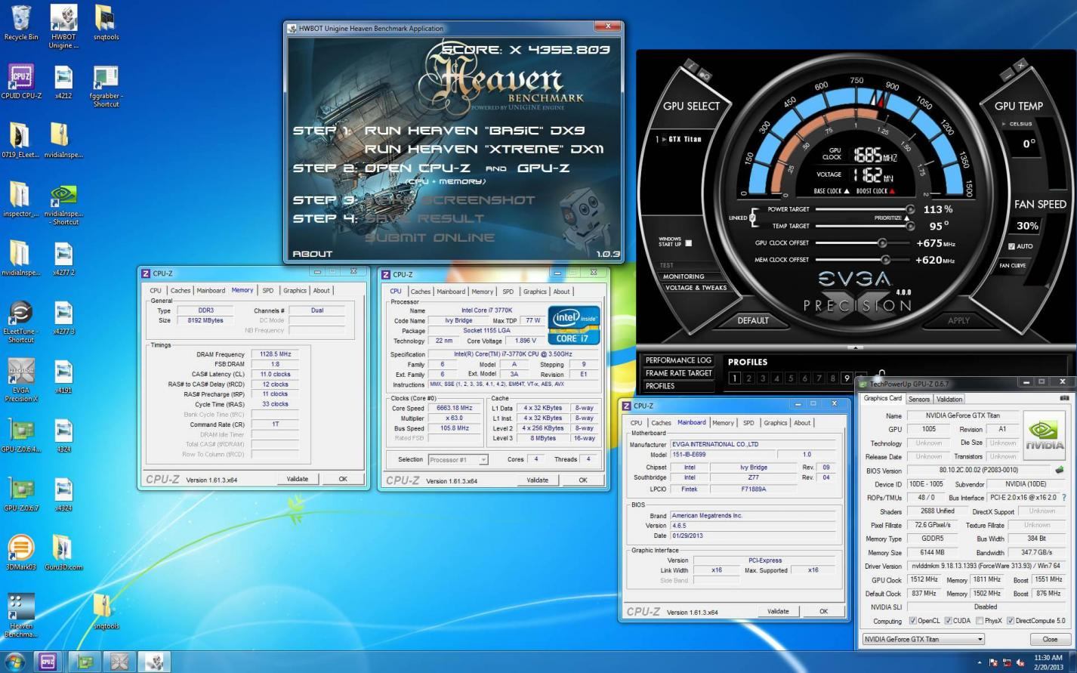Click the Close button in GPU-Z
1077x673 pixels.
tap(1050, 639)
